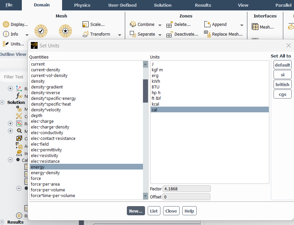This screenshot has height=225, width=294.
Task: Click the Delete zones icon
Action: coord(169,25)
